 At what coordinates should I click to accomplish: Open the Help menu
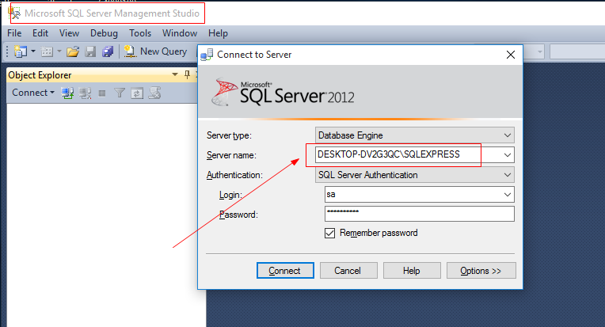[x=219, y=33]
